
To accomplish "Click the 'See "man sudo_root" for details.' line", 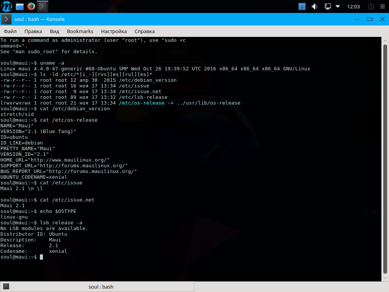I will 49,52.
